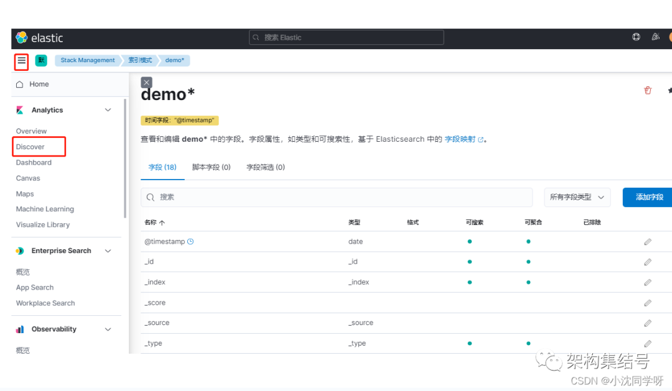Viewport: 672px width, 391px height.
Task: Edit the @timestamp field pencil icon
Action: pos(648,242)
